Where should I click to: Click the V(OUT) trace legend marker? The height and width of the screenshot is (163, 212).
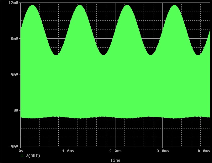(x=22, y=156)
